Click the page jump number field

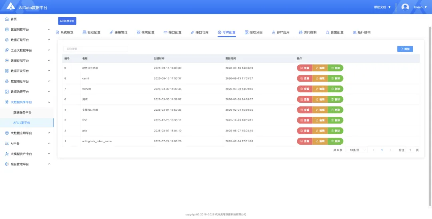(x=410, y=150)
